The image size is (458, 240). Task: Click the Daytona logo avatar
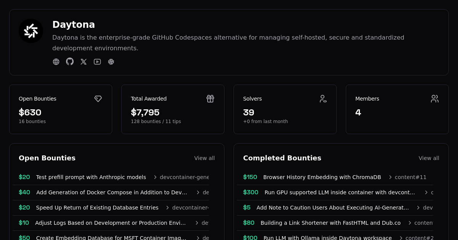pyautogui.click(x=31, y=31)
